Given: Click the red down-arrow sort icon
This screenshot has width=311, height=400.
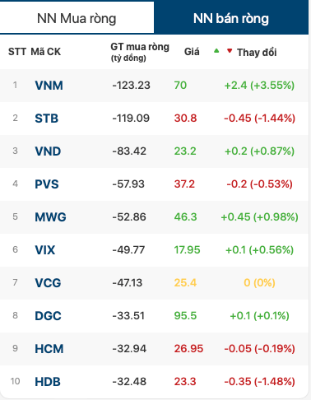Looking at the screenshot, I should 230,50.
